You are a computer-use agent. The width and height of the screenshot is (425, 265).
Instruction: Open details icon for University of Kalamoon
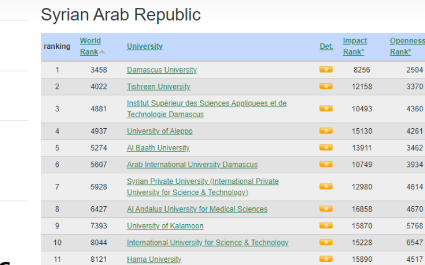[x=326, y=226]
